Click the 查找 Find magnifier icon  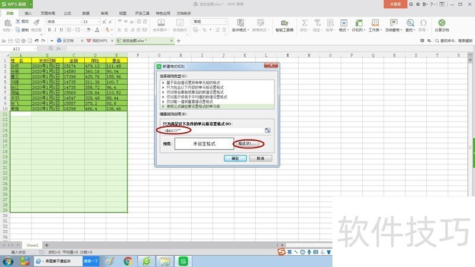pos(410,23)
